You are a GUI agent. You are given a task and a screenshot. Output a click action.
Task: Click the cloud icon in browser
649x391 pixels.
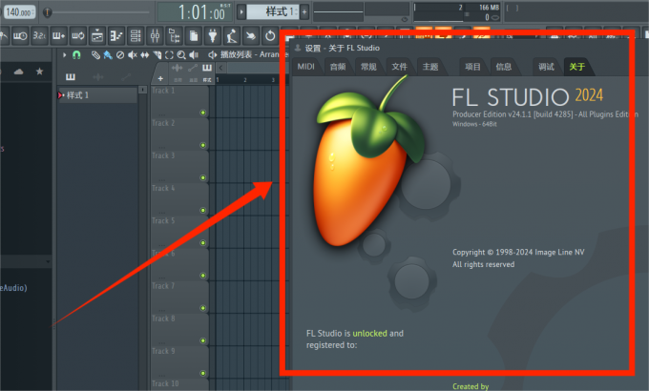coord(19,72)
